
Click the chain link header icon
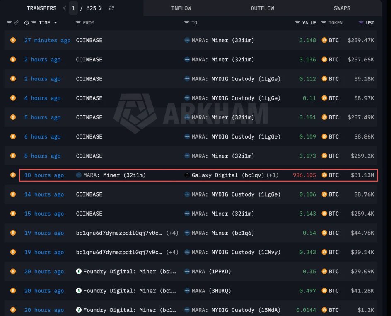pyautogui.click(x=16, y=23)
